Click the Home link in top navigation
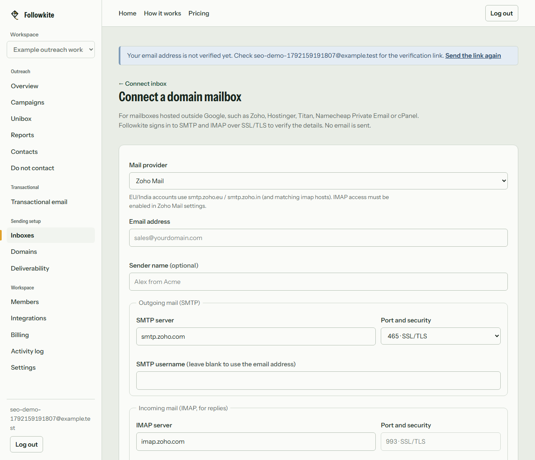The width and height of the screenshot is (535, 460). 127,13
